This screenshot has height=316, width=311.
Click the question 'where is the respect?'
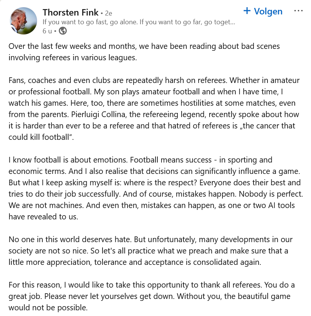point(160,183)
